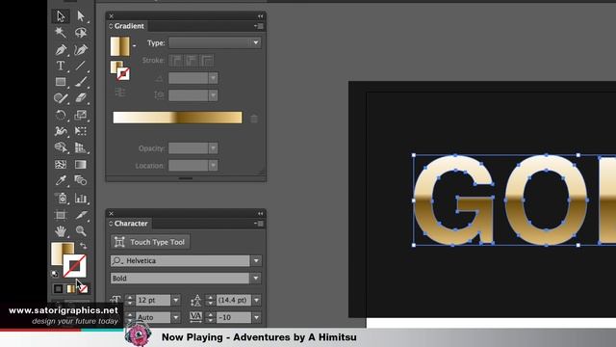Image resolution: width=616 pixels, height=347 pixels.
Task: Select the Rotate tool
Action: point(61,115)
